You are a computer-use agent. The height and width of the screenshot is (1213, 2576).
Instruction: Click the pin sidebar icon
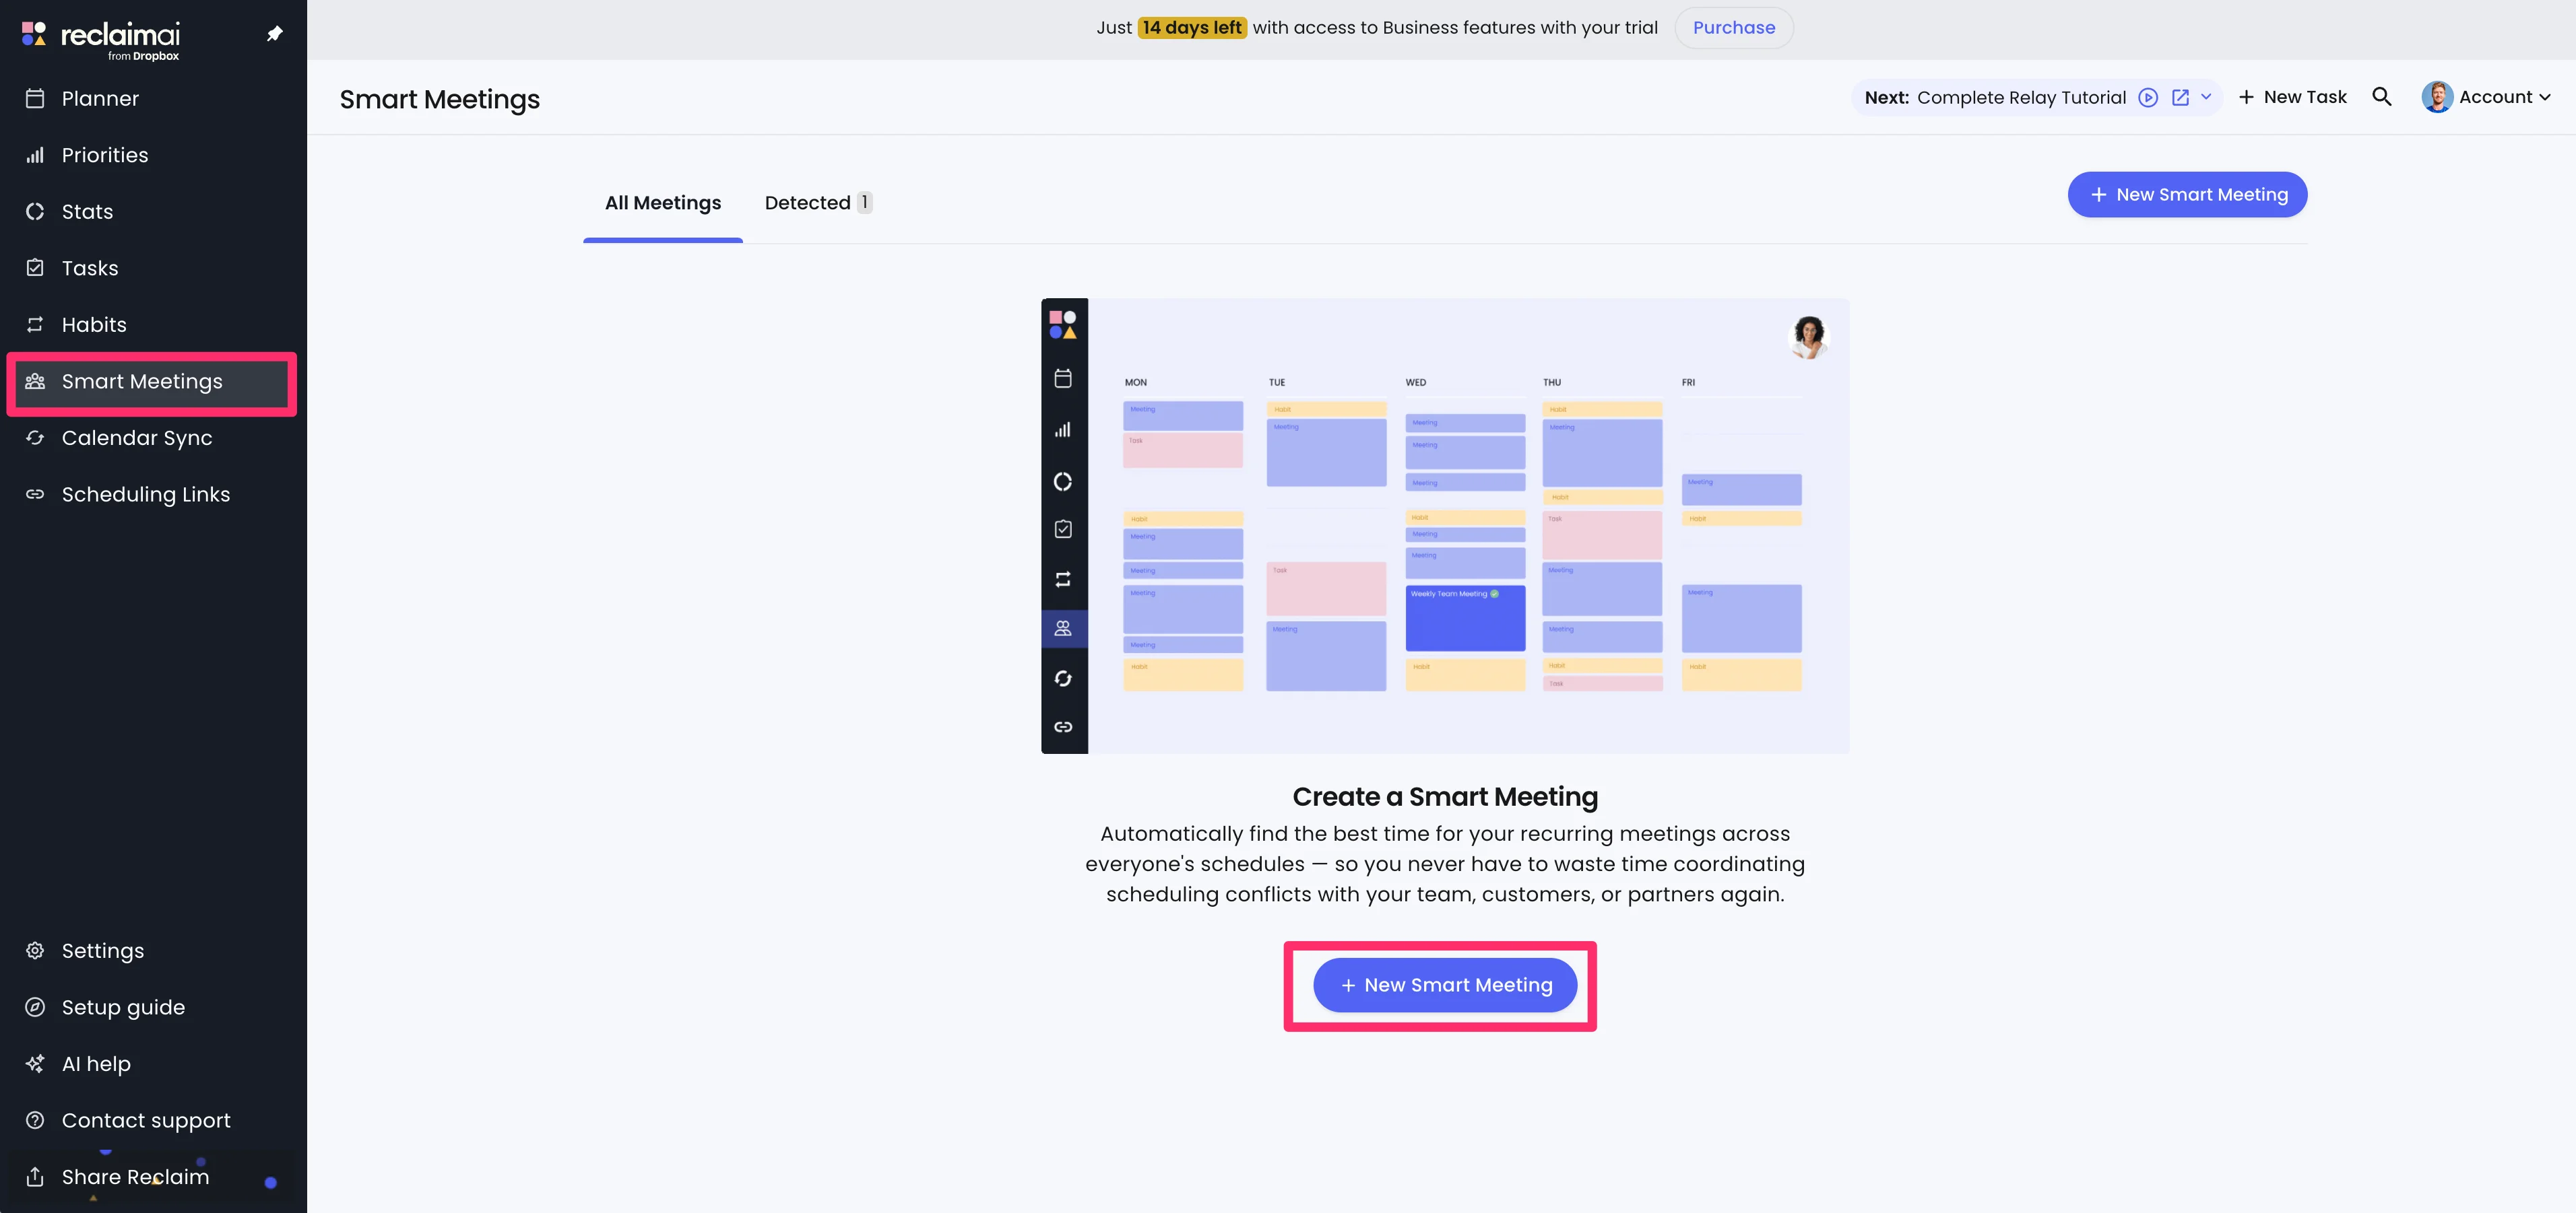coord(274,34)
